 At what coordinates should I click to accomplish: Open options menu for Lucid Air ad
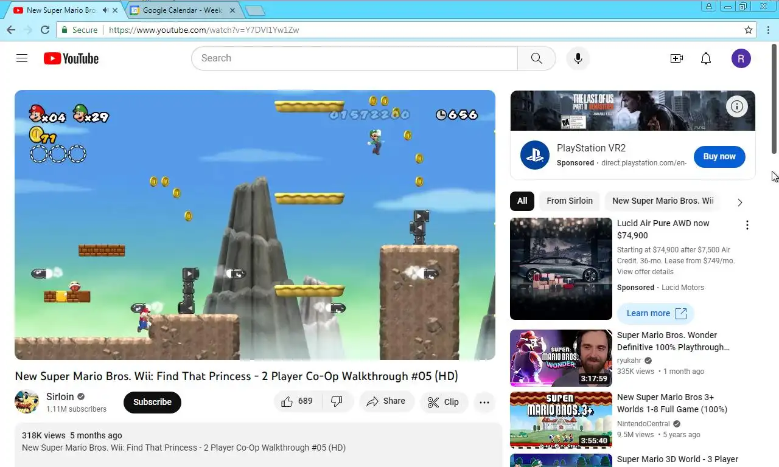[x=747, y=225]
